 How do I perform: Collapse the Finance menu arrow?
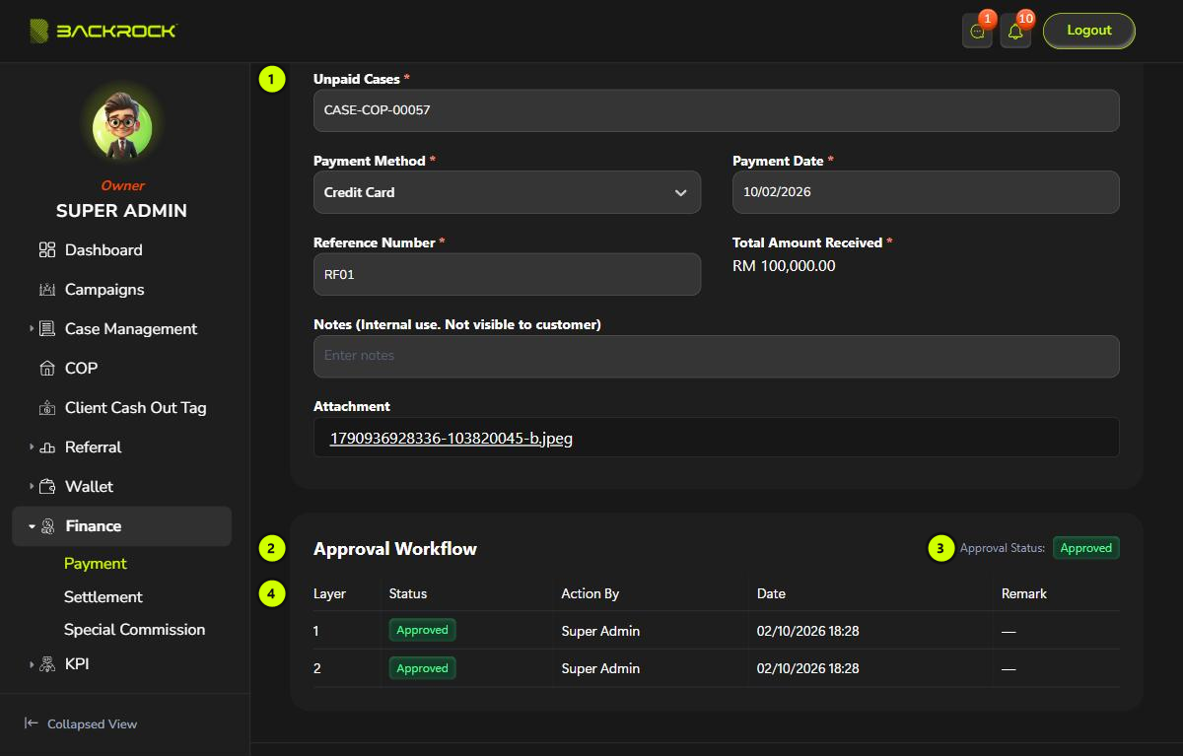(32, 526)
